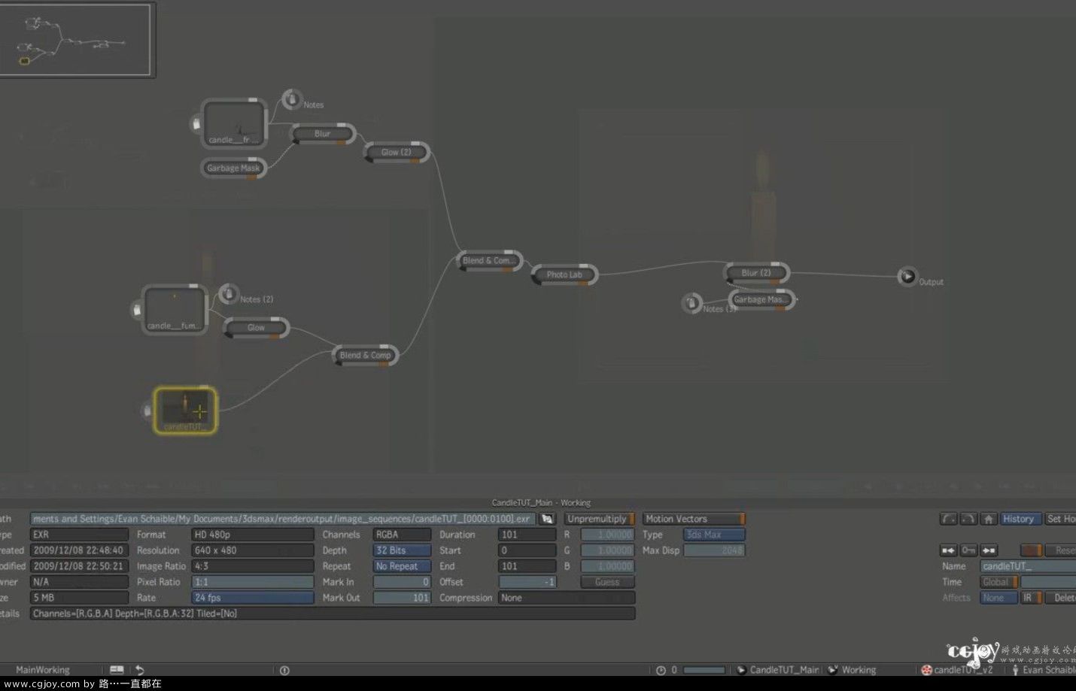Click the Notes (3) icon
The width and height of the screenshot is (1076, 691).
pyautogui.click(x=691, y=303)
